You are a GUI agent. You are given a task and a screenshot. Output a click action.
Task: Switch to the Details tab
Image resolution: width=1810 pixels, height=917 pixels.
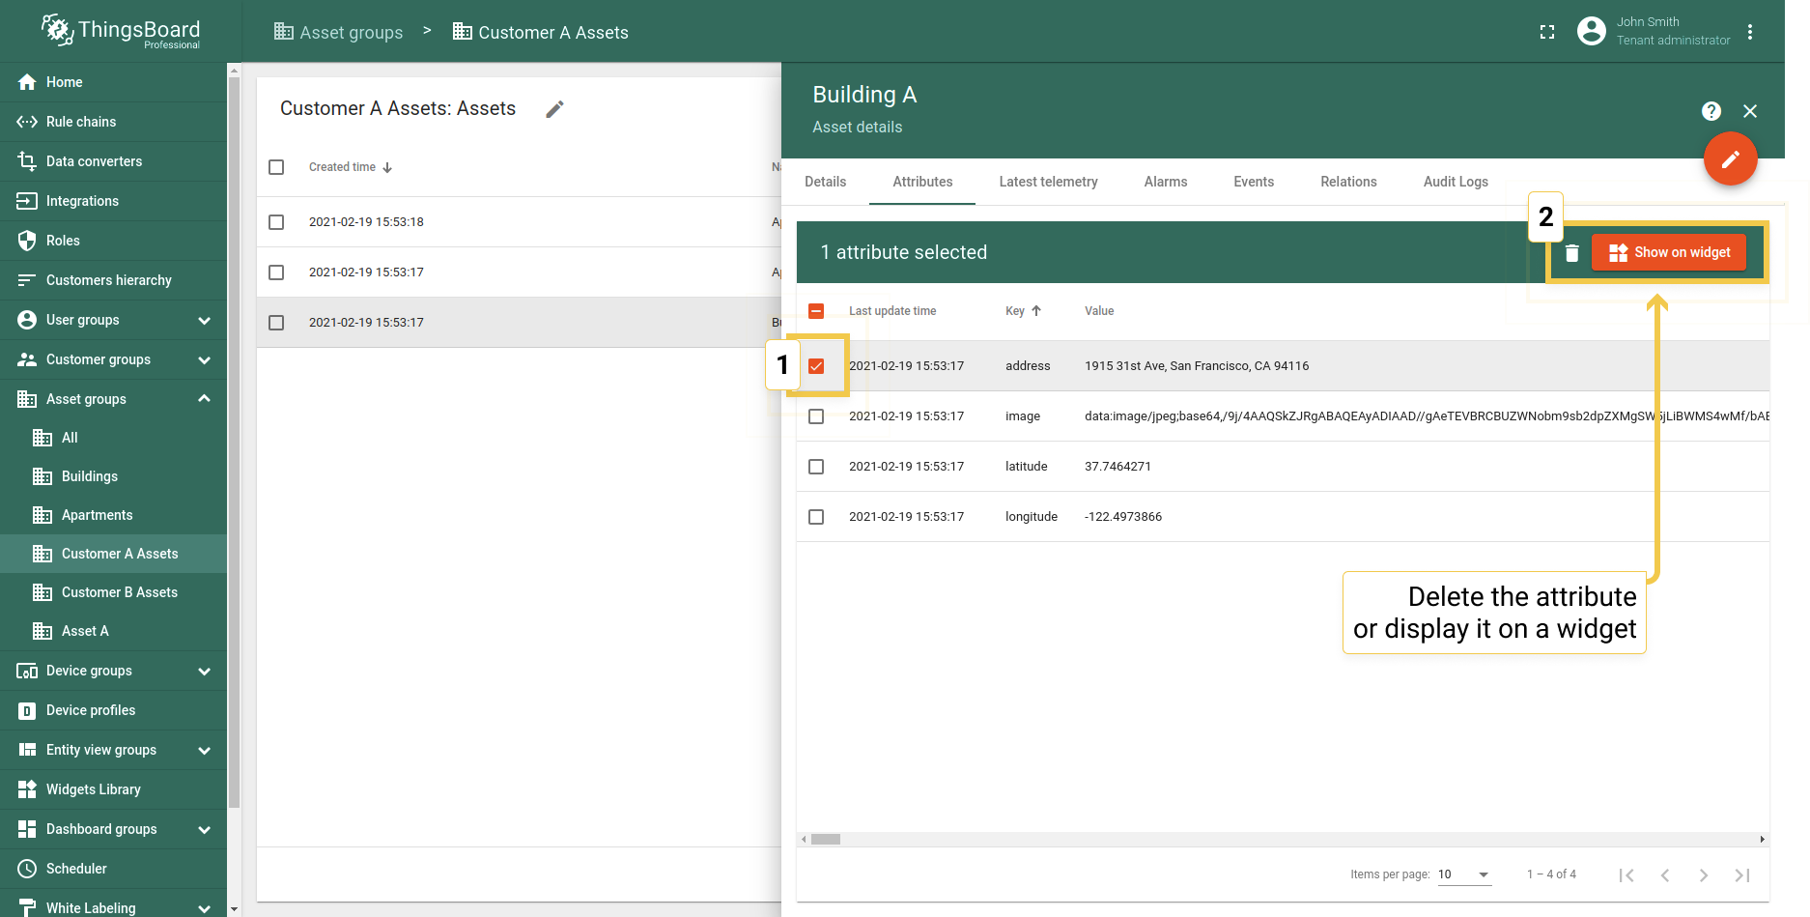[x=825, y=182]
